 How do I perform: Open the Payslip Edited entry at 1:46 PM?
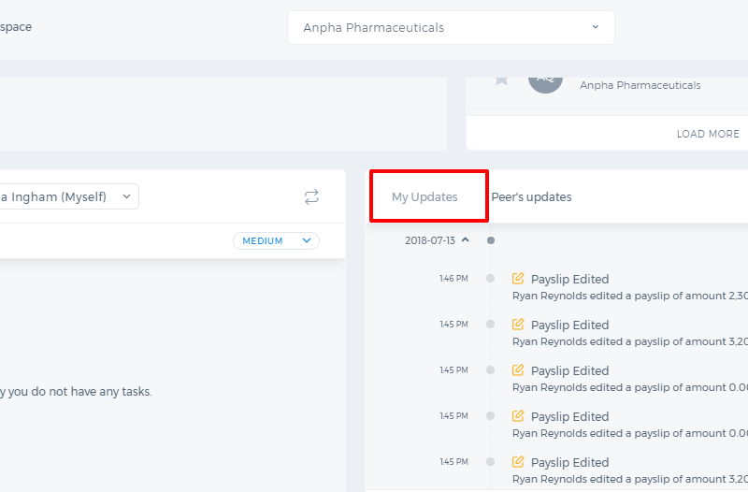click(570, 279)
